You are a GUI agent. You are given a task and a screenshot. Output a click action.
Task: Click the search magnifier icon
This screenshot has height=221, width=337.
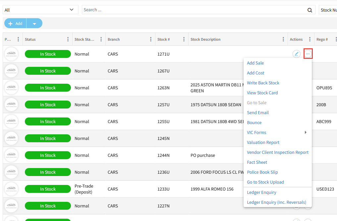(310, 10)
